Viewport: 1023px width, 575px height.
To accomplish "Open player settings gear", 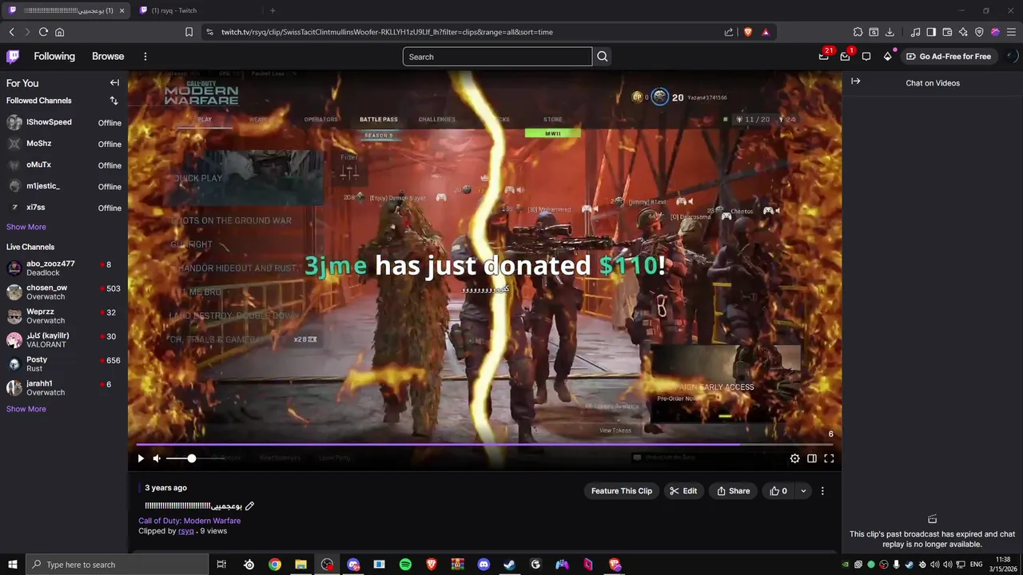I will (x=794, y=458).
